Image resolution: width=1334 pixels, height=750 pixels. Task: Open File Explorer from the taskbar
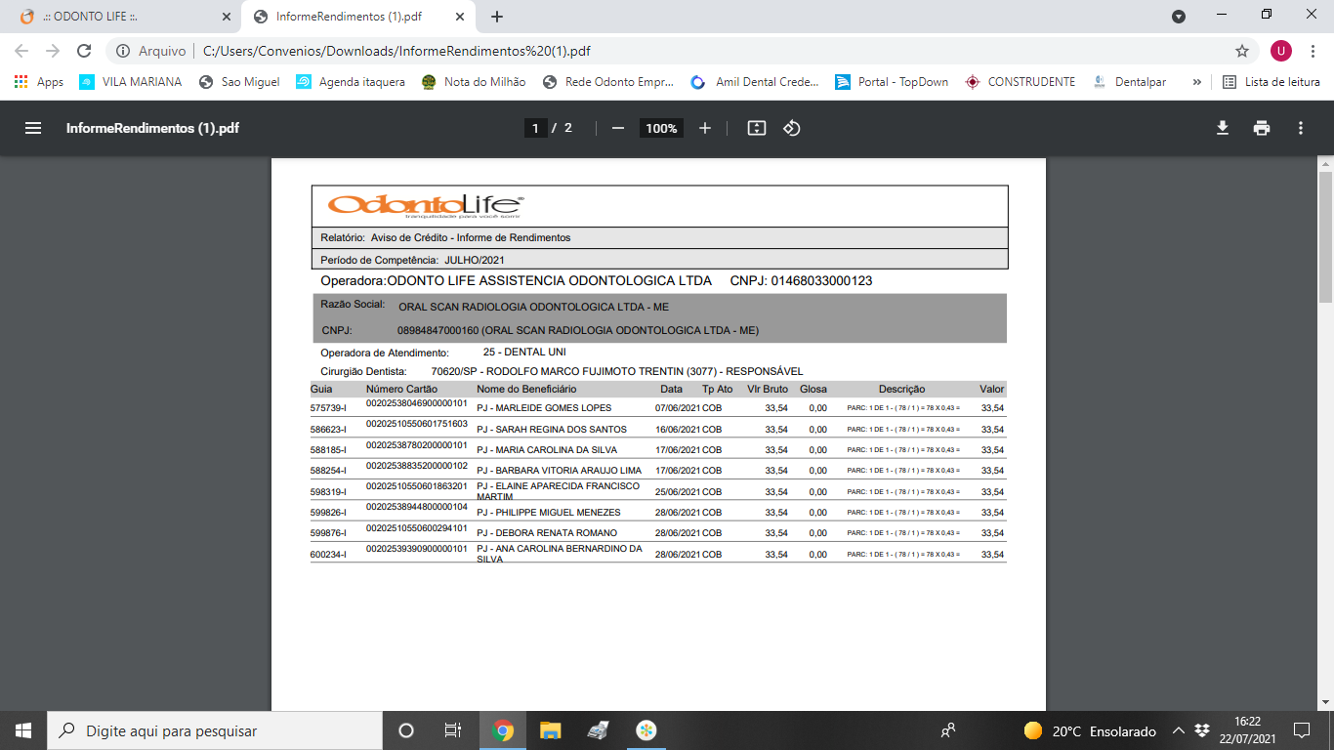tap(551, 730)
